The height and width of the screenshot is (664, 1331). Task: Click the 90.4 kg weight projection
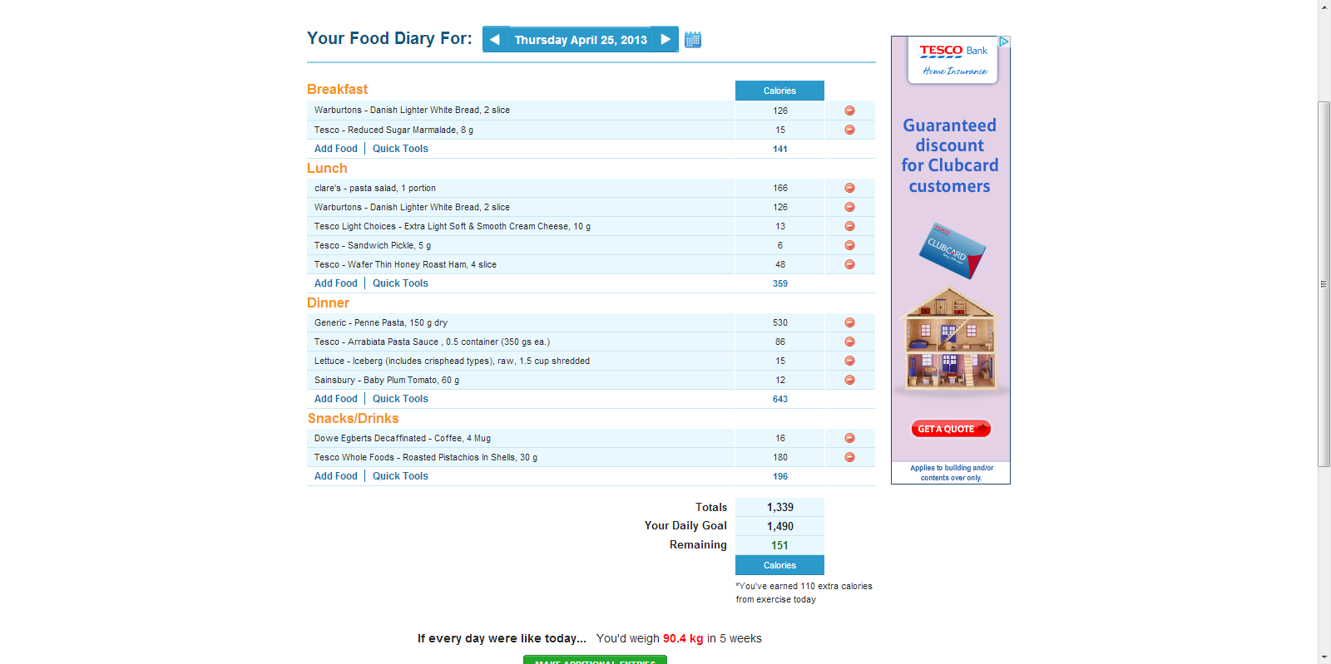point(683,638)
